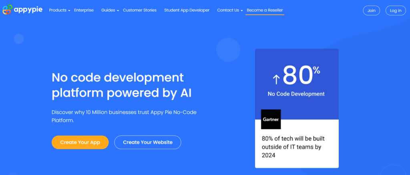Screen dimensions: 410x175
Task: Click the 80% No Code Development card
Action: click(x=297, y=108)
